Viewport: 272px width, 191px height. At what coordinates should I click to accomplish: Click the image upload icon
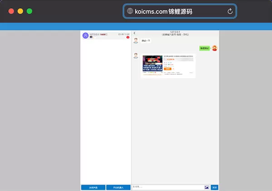[207, 187]
